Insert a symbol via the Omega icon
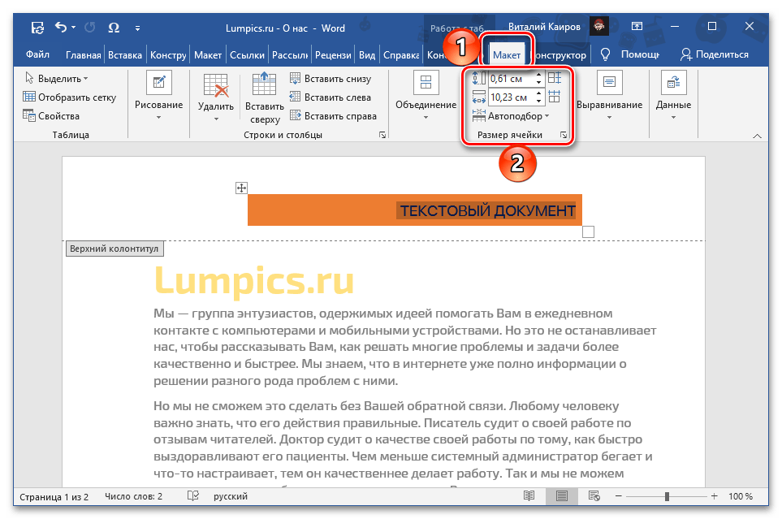This screenshot has height=519, width=782. tap(114, 28)
